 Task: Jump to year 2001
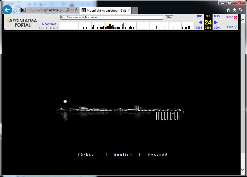199,28
